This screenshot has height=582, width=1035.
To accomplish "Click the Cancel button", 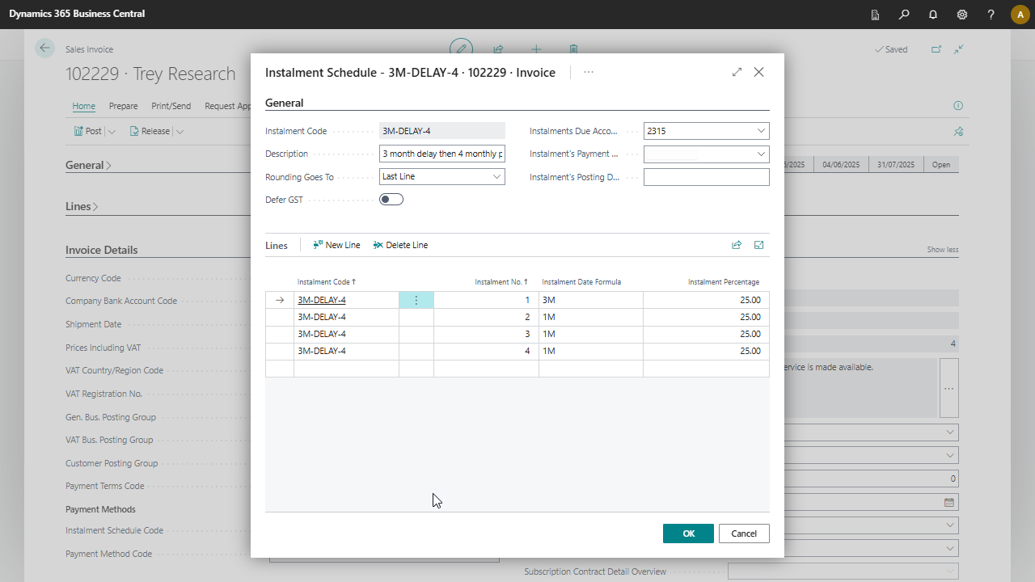I will tap(744, 533).
